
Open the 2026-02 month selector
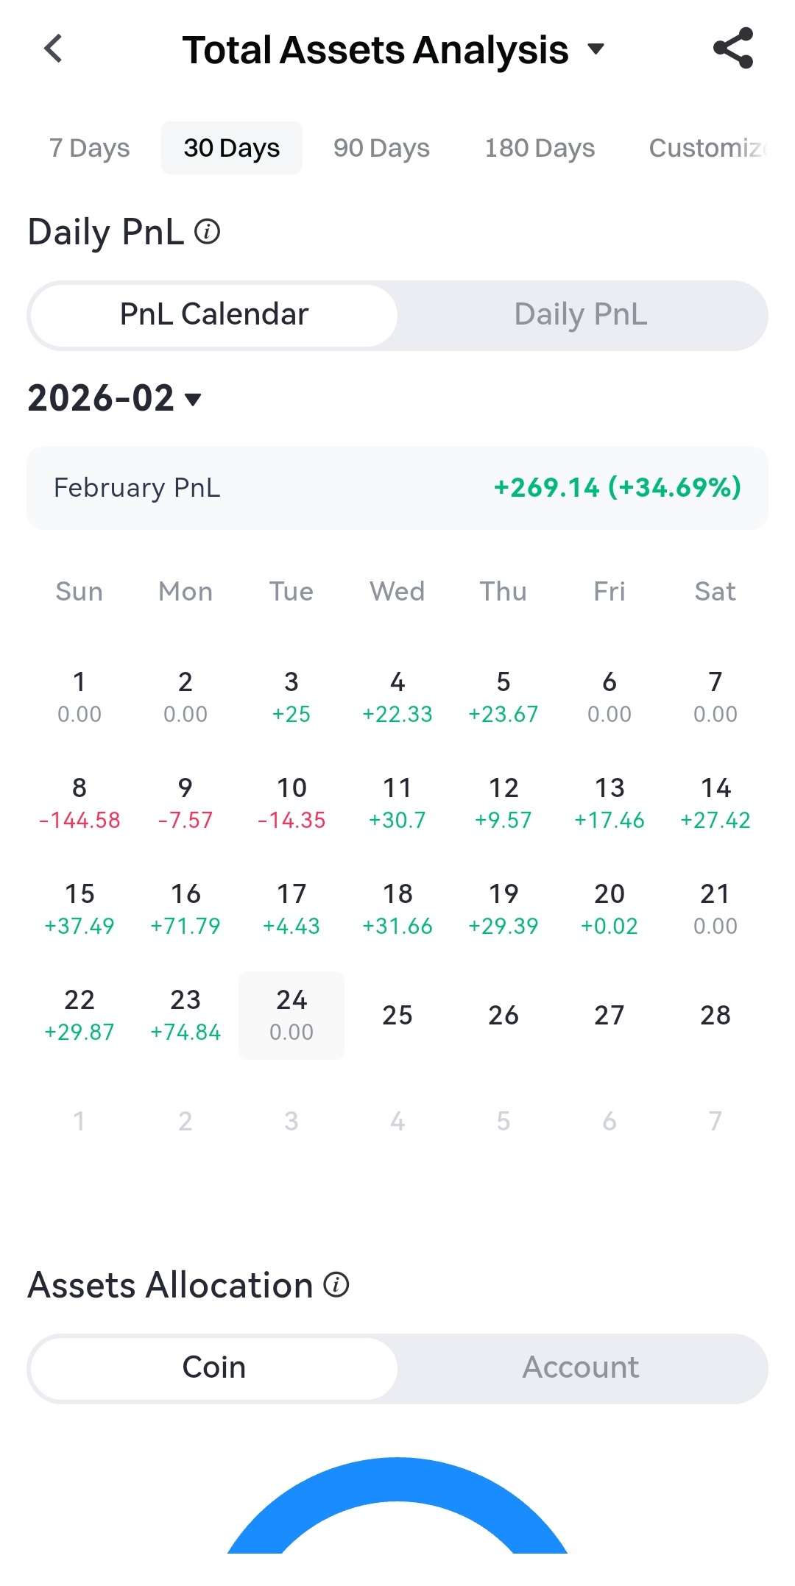click(115, 398)
